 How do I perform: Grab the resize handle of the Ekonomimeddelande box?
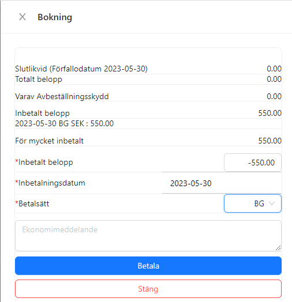point(278,248)
